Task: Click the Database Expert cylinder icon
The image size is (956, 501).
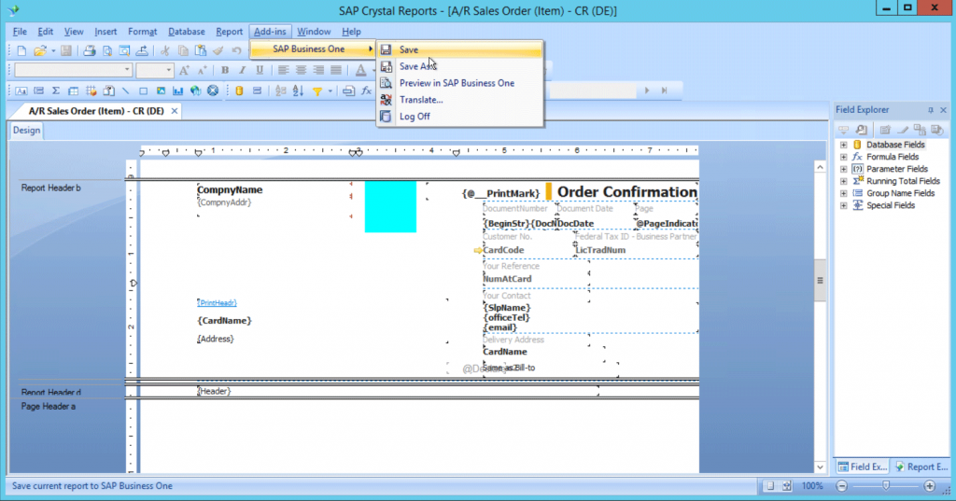Action: [239, 90]
